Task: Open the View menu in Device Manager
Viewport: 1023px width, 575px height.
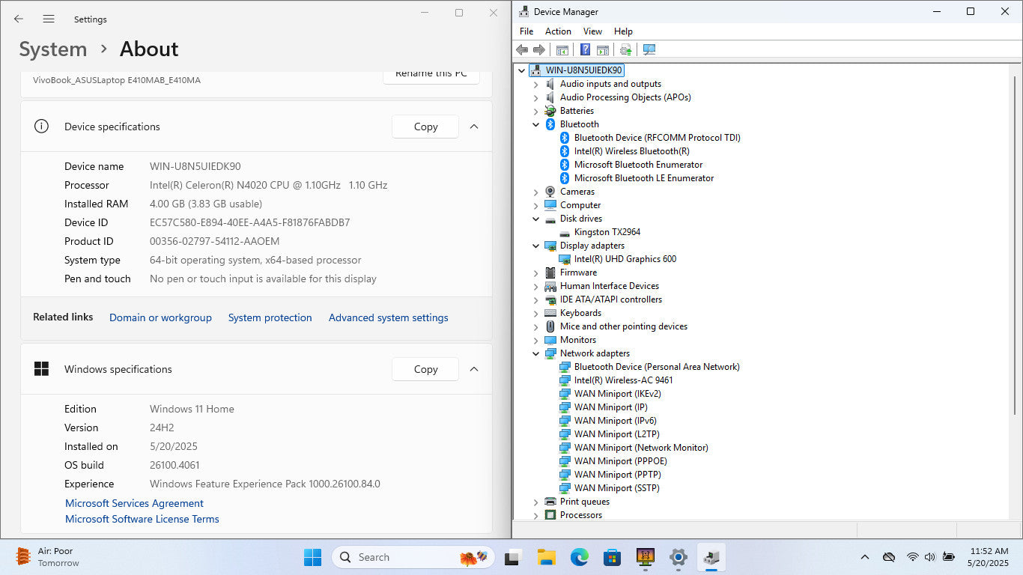Action: 592,31
